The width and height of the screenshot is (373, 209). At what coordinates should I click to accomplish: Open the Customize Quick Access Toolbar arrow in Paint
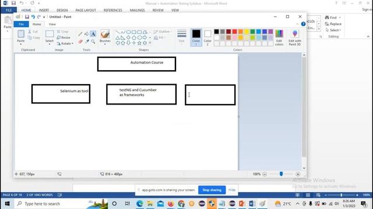click(x=44, y=17)
